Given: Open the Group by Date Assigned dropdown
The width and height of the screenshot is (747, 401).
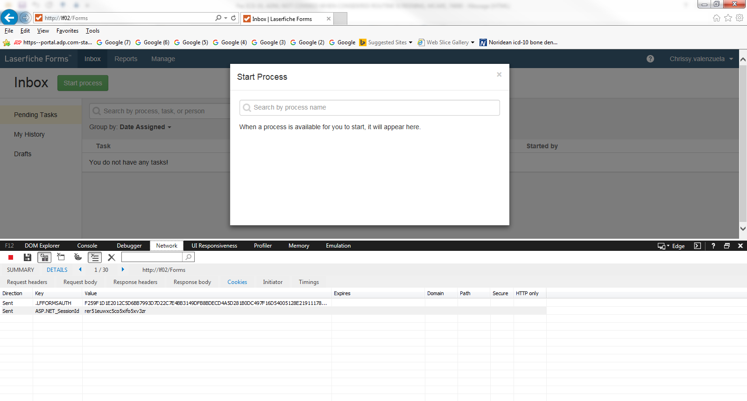Looking at the screenshot, I should coord(145,127).
